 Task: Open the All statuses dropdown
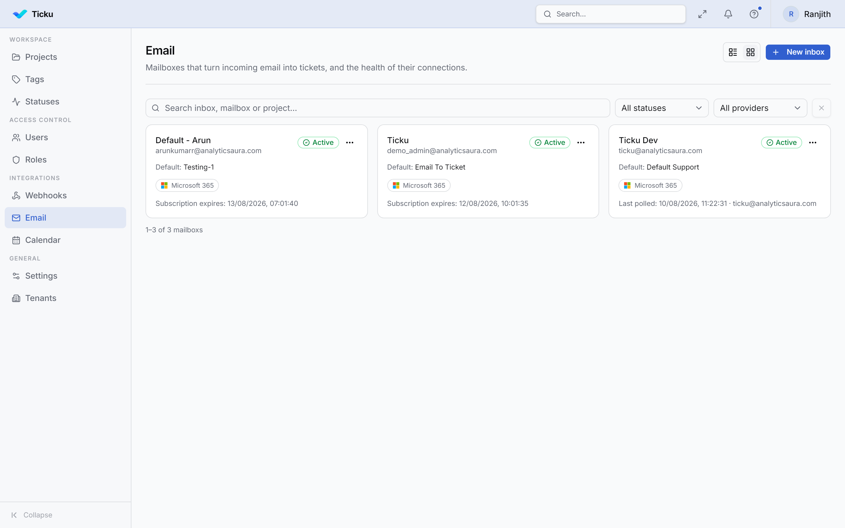tap(662, 108)
